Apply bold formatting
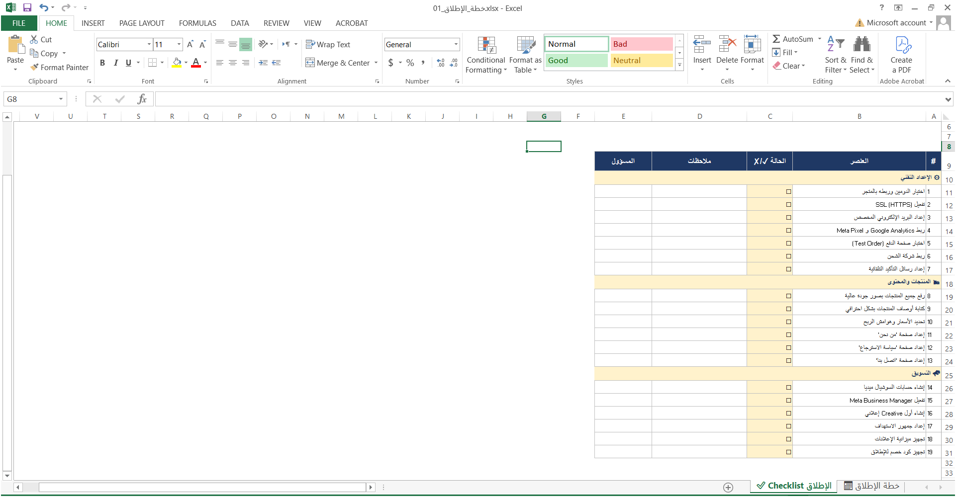Image resolution: width=956 pixels, height=497 pixels. pos(102,63)
